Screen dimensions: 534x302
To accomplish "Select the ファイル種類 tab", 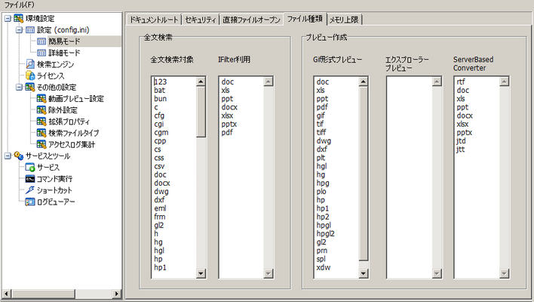I will click(x=305, y=19).
